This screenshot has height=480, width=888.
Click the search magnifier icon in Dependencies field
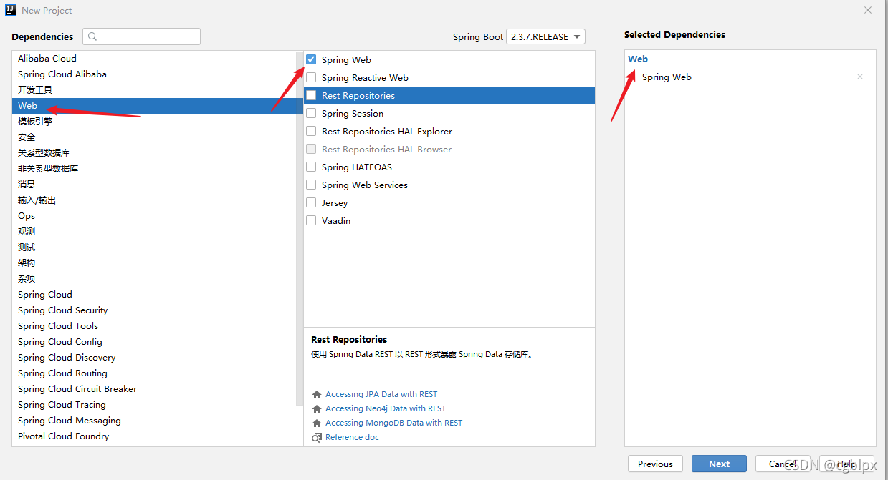[x=92, y=36]
